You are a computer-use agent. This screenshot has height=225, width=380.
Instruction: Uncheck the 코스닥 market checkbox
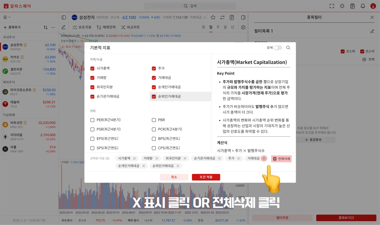click(x=362, y=51)
